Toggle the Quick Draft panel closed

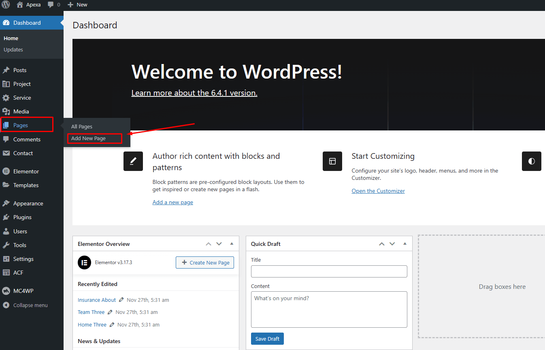[404, 244]
